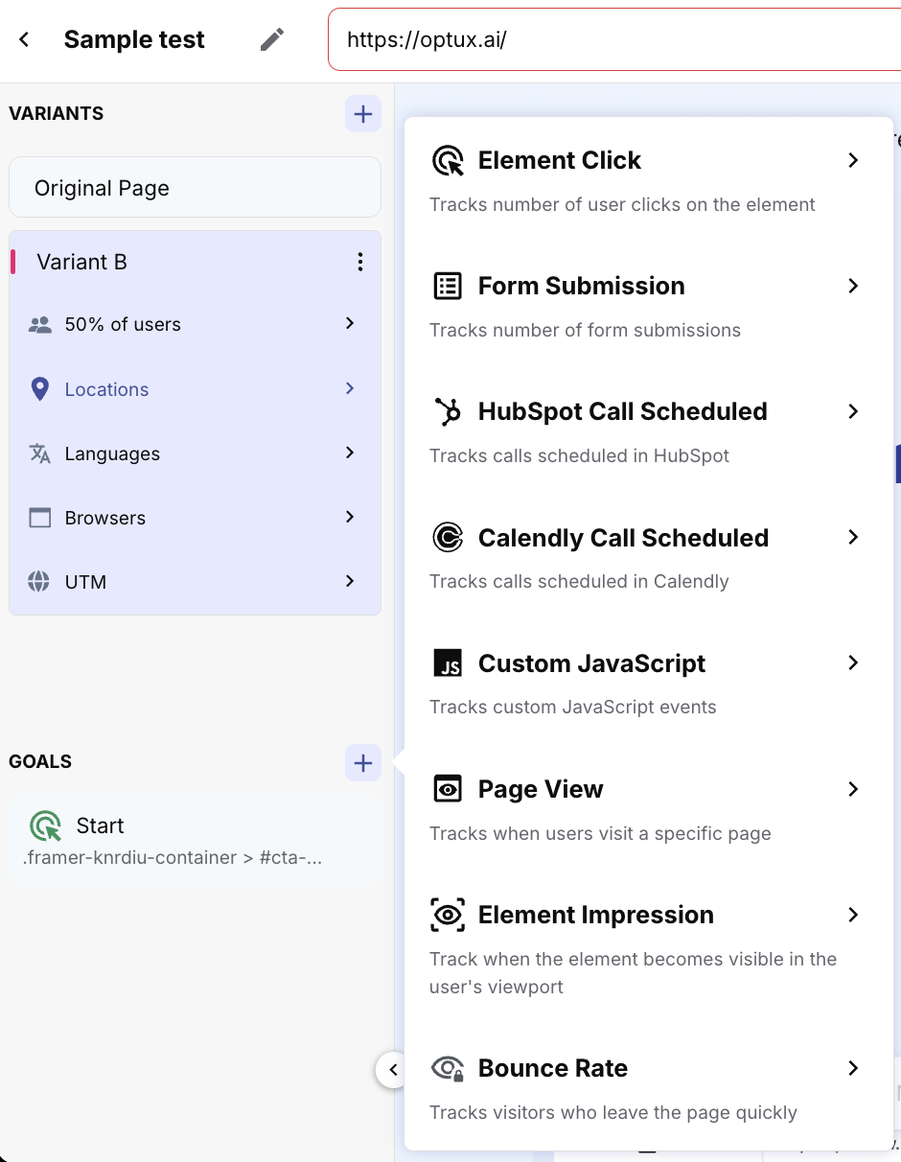Select the Original Page variant
This screenshot has width=901, height=1162.
click(195, 188)
